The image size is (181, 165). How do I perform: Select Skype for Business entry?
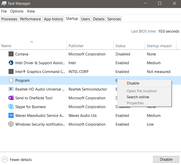pyautogui.click(x=30, y=107)
